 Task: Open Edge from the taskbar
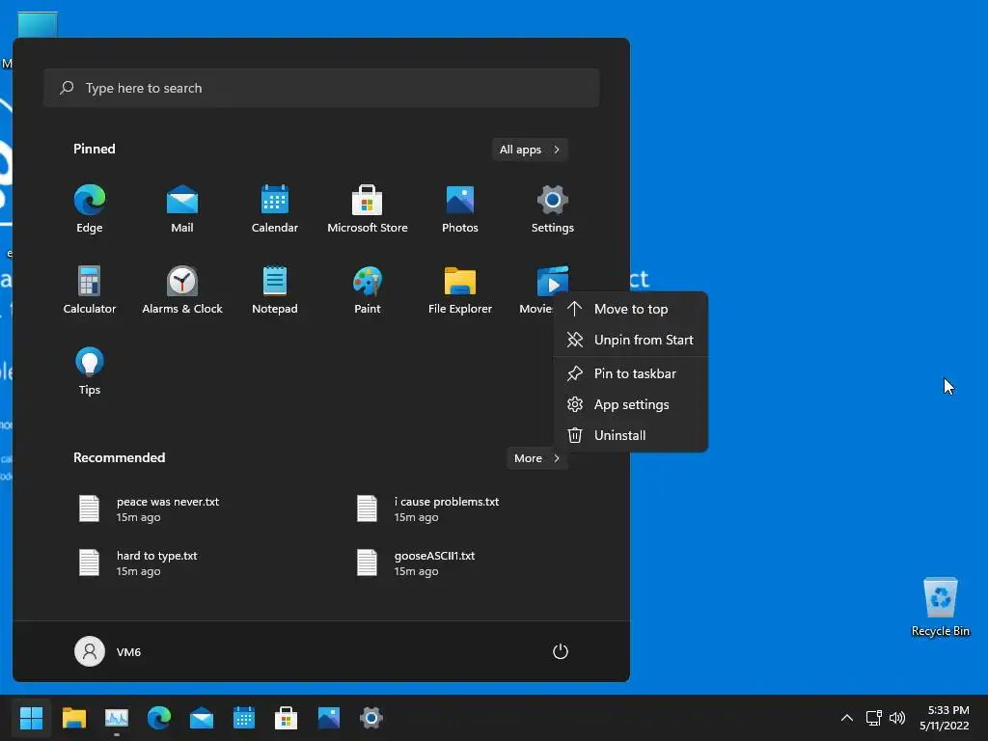tap(159, 718)
